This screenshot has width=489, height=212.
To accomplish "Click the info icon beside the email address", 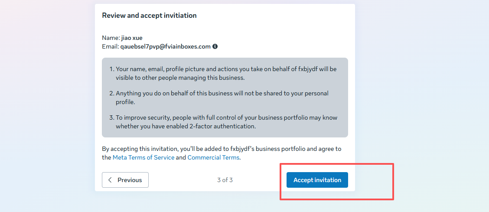I will (215, 46).
